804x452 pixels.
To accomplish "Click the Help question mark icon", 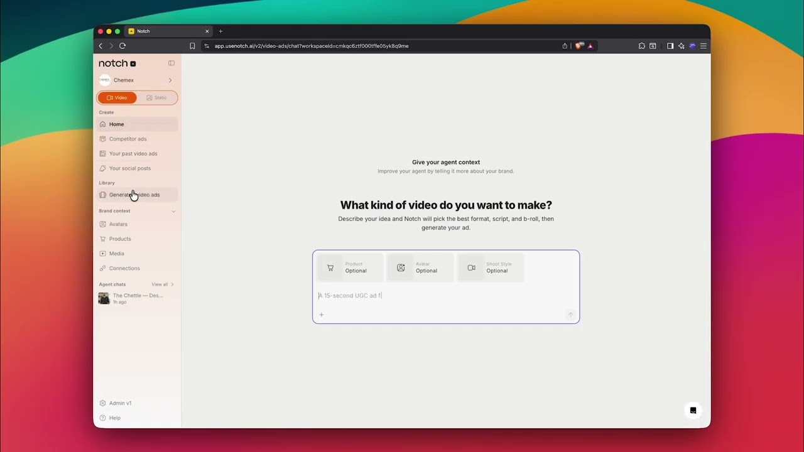I will pos(103,418).
